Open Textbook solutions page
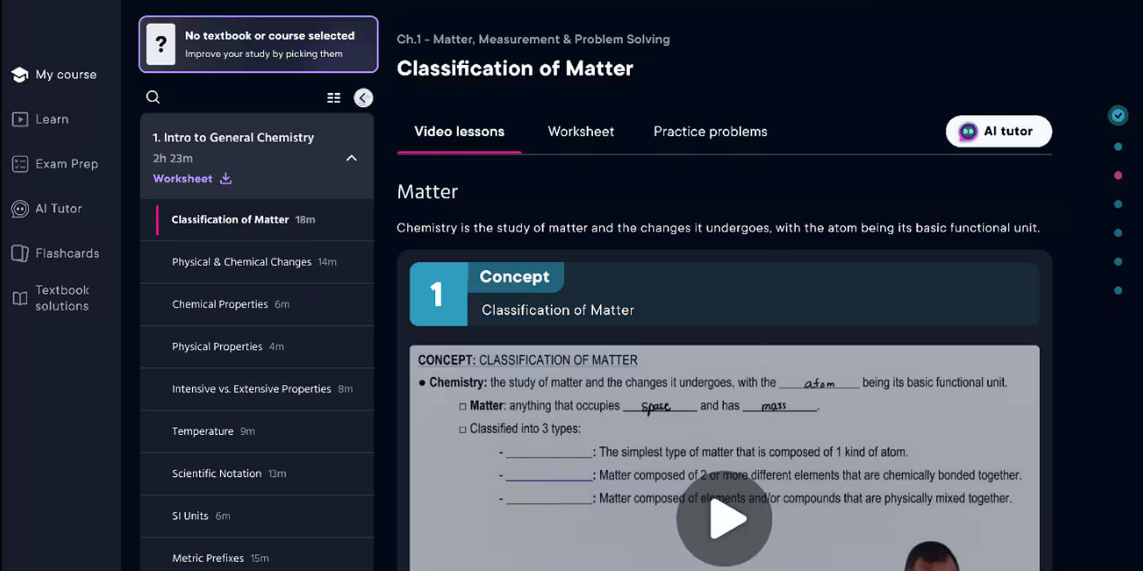The image size is (1143, 571). coord(51,298)
